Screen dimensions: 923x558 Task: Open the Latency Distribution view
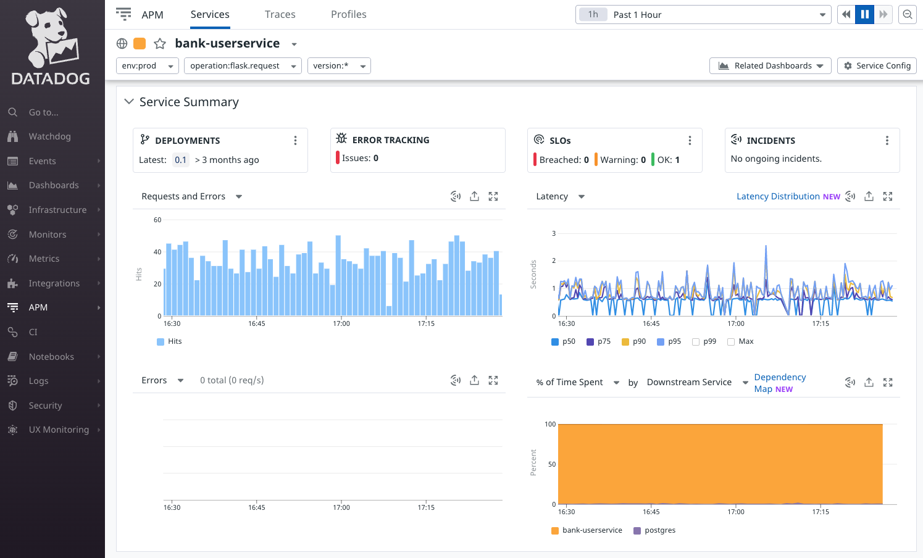click(x=778, y=196)
